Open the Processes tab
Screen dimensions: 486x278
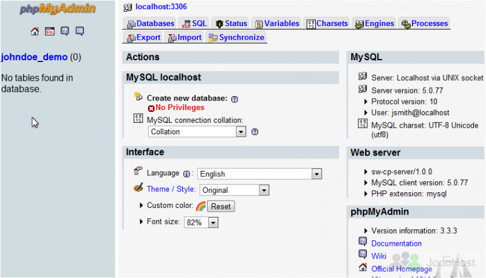424,24
